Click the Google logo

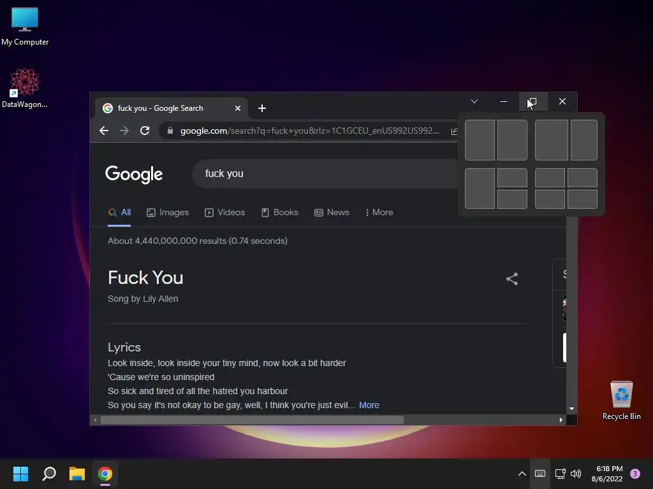134,174
